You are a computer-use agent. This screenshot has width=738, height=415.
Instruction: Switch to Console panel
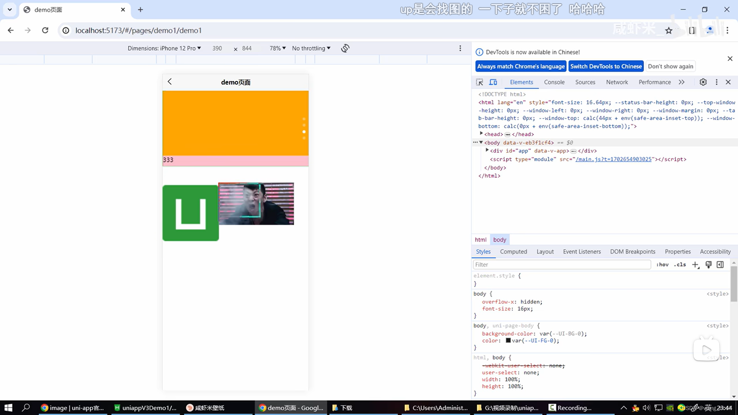(x=554, y=82)
